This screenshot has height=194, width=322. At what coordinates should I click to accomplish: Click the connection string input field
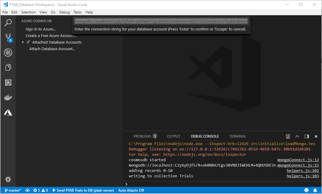click(161, 21)
